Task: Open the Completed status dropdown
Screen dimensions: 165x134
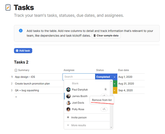Action: pyautogui.click(x=114, y=77)
